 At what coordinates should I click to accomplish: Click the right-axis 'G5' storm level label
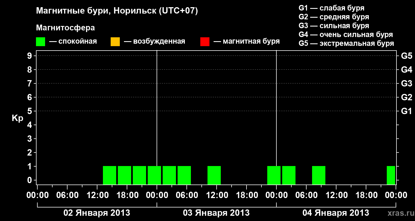tap(406, 56)
